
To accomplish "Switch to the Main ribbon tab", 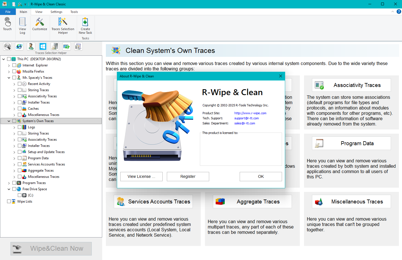I will point(23,12).
